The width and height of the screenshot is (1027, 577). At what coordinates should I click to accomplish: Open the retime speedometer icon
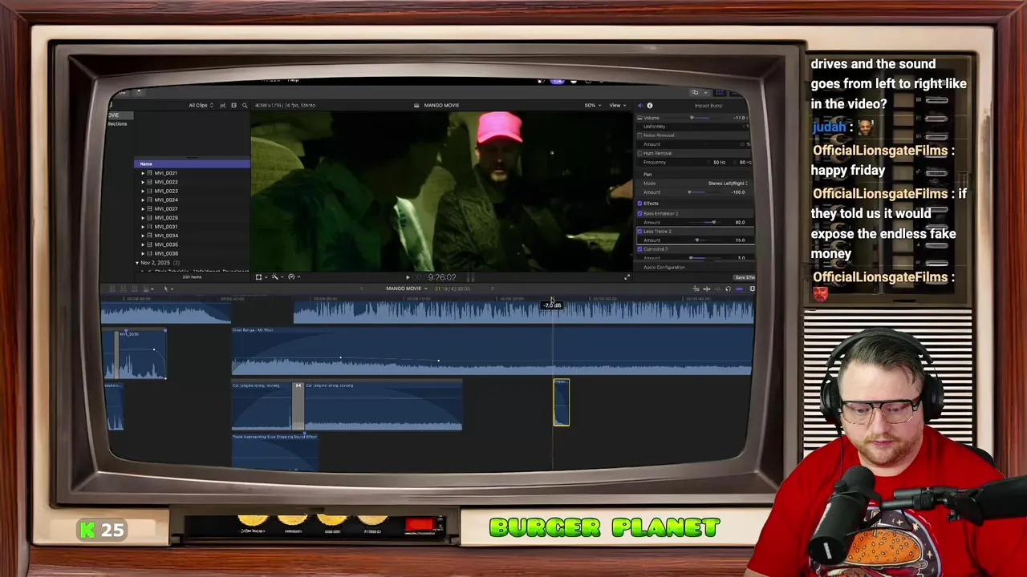pyautogui.click(x=292, y=276)
